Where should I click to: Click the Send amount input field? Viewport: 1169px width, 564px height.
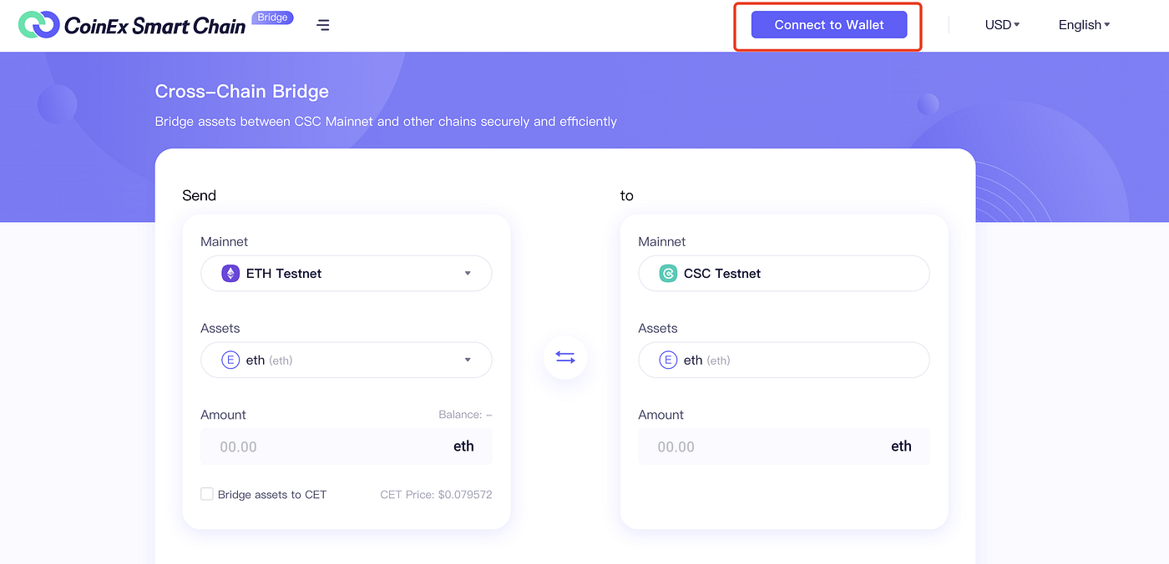click(x=347, y=446)
